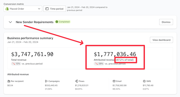Image resolution: width=180 pixels, height=97 pixels.
Task: Click the Per recipient people icon
Action: [x=9, y=81]
